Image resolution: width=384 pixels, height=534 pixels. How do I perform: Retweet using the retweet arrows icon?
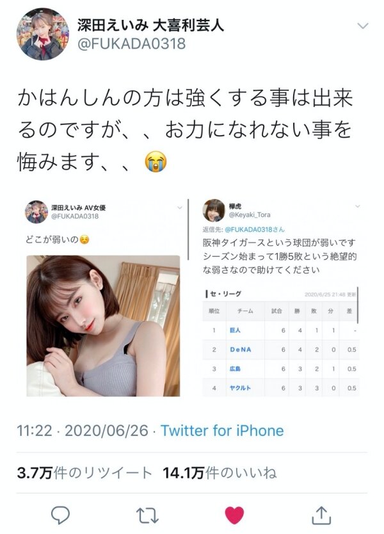[147, 515]
